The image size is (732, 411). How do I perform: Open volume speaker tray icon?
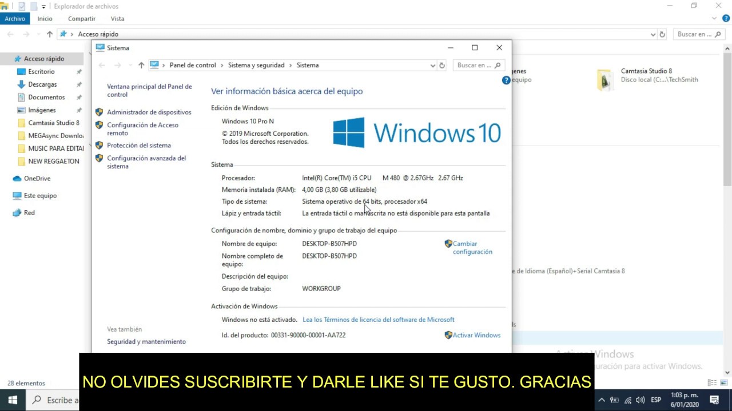pos(640,400)
